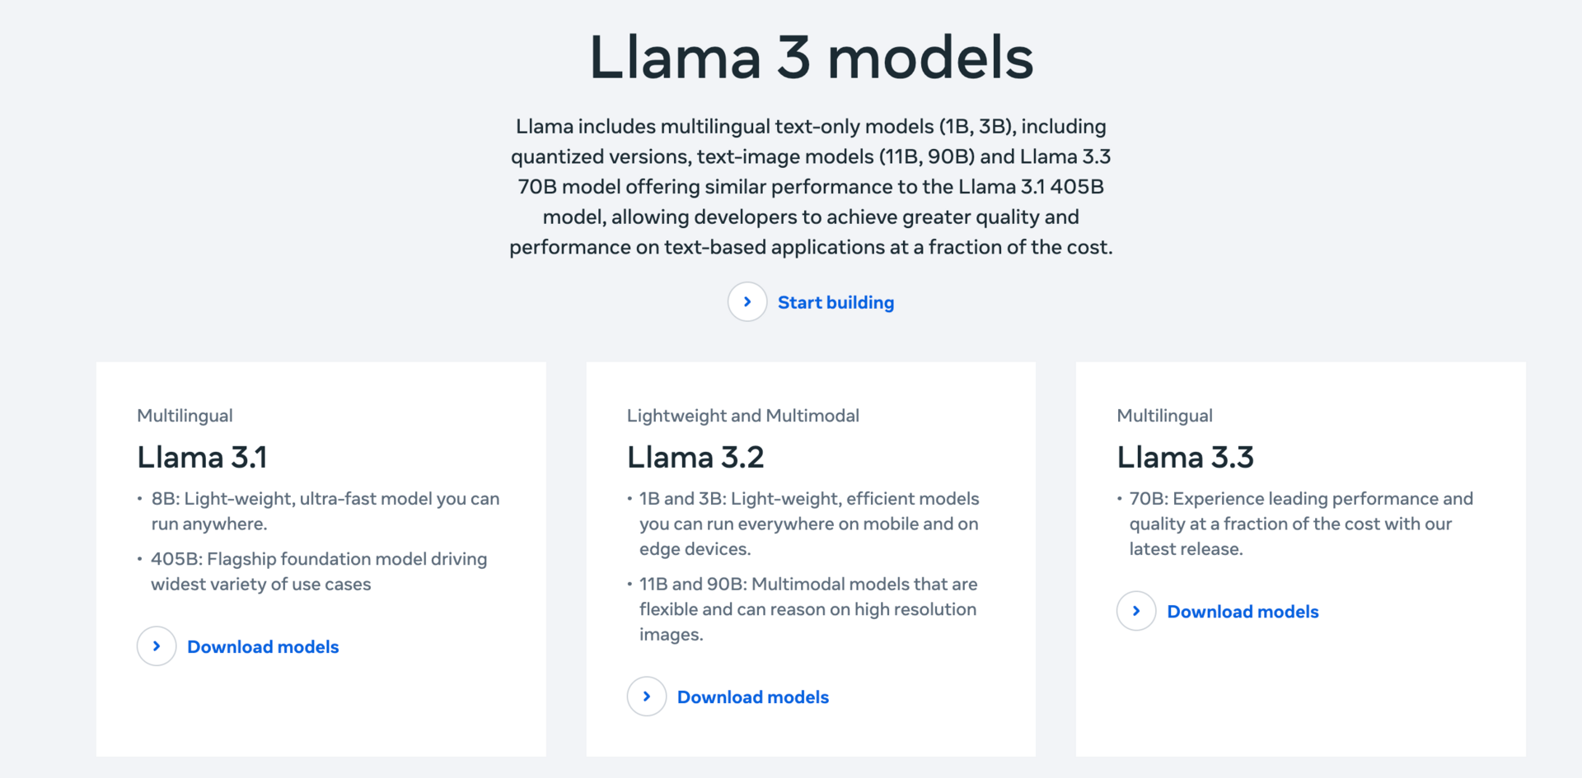Image resolution: width=1582 pixels, height=778 pixels.
Task: Click the 1B and 3B models bullet
Action: click(808, 524)
